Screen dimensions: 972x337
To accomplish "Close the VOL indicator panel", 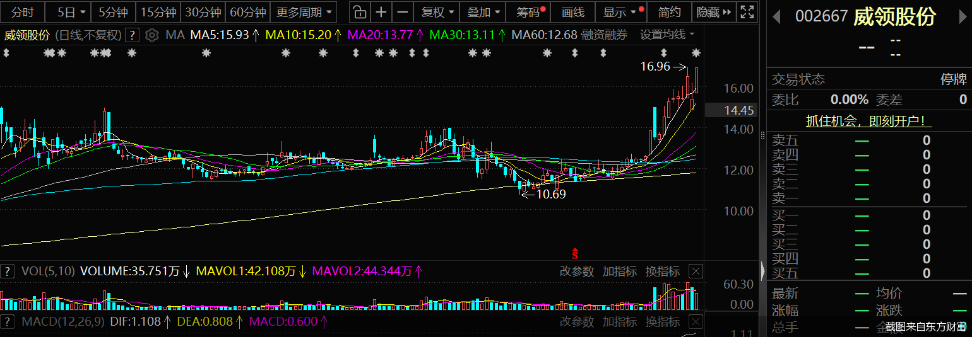I will (x=695, y=271).
